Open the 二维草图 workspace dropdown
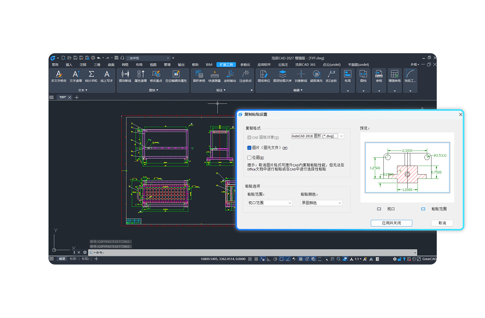Viewport: 485px width, 318px height. (x=148, y=58)
